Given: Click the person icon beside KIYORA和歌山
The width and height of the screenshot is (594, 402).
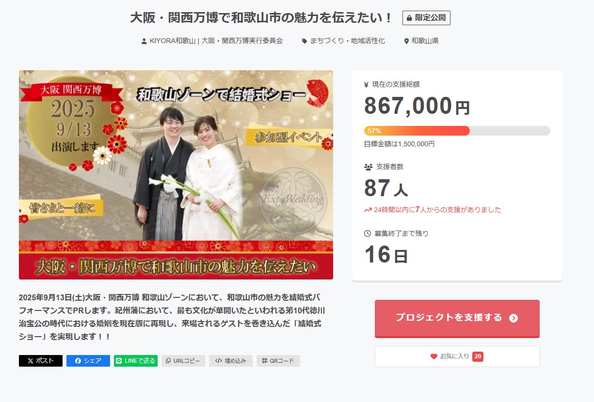Looking at the screenshot, I should (x=144, y=41).
